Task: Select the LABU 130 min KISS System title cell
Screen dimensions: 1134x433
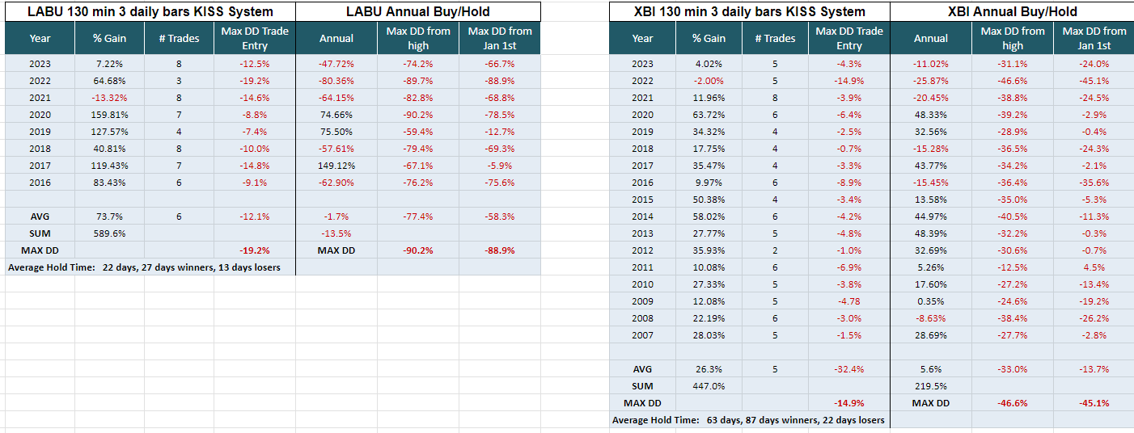Action: pos(150,11)
